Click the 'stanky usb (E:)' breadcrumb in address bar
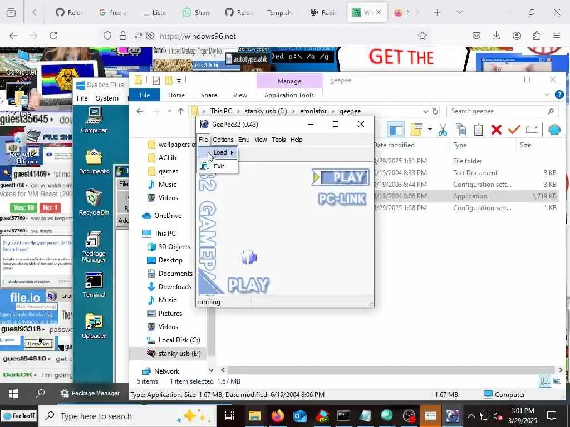Screen dimensions: 570x427 pos(266,111)
